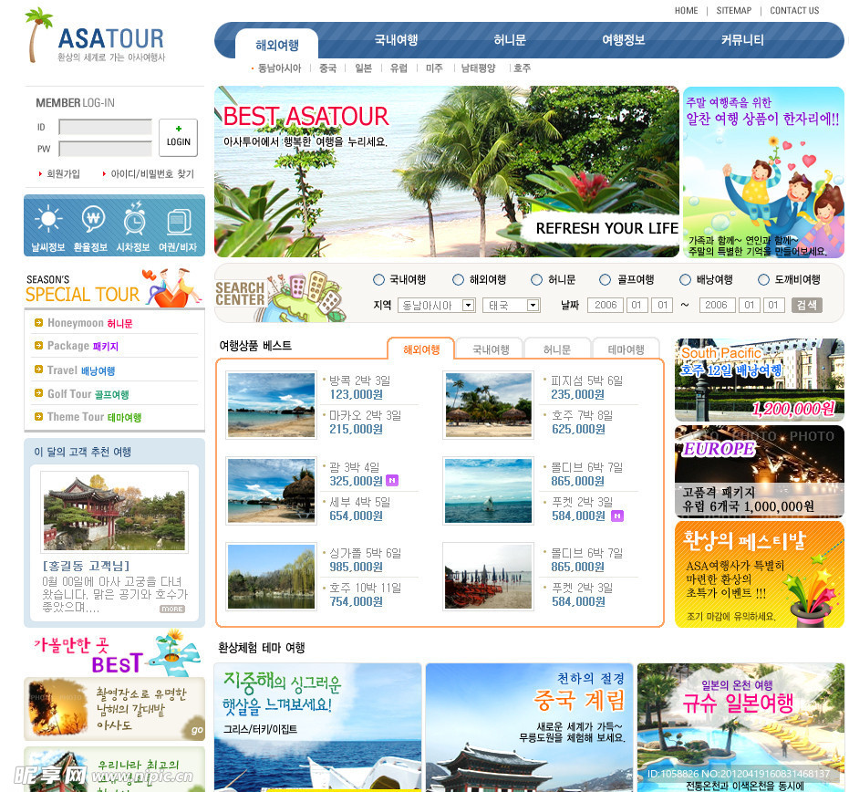Open the weather info sun icon

[x=48, y=219]
